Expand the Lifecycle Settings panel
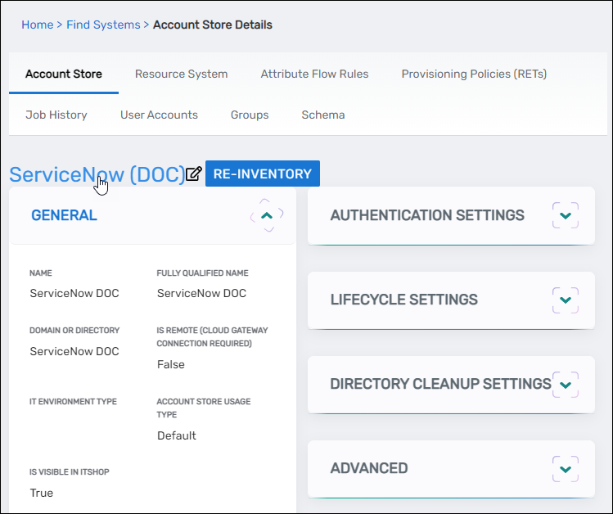Screen dimensions: 613x514 (565, 300)
